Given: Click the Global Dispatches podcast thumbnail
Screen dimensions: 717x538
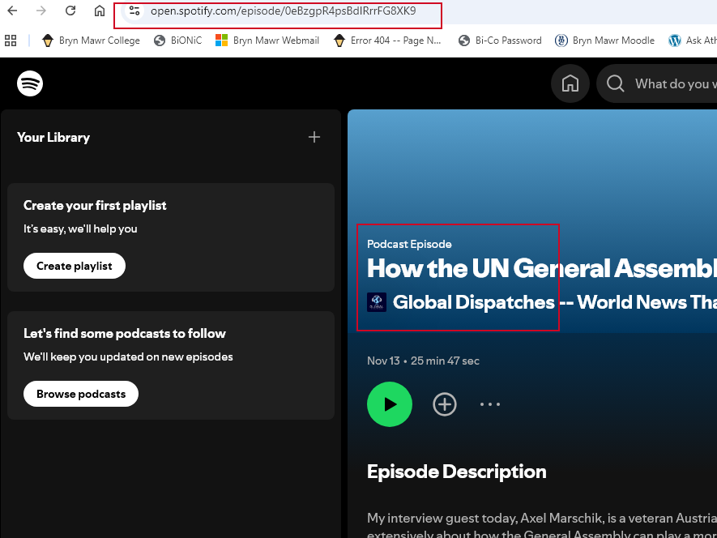Looking at the screenshot, I should (x=377, y=302).
